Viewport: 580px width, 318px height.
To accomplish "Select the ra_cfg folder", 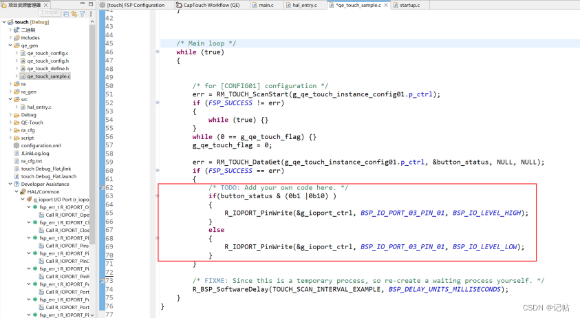I will click(28, 130).
